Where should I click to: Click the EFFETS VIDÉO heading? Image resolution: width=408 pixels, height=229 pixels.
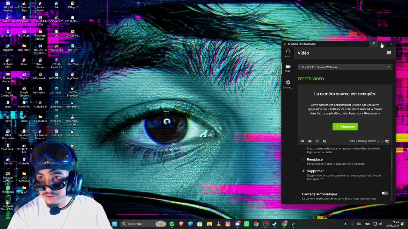[x=311, y=79]
